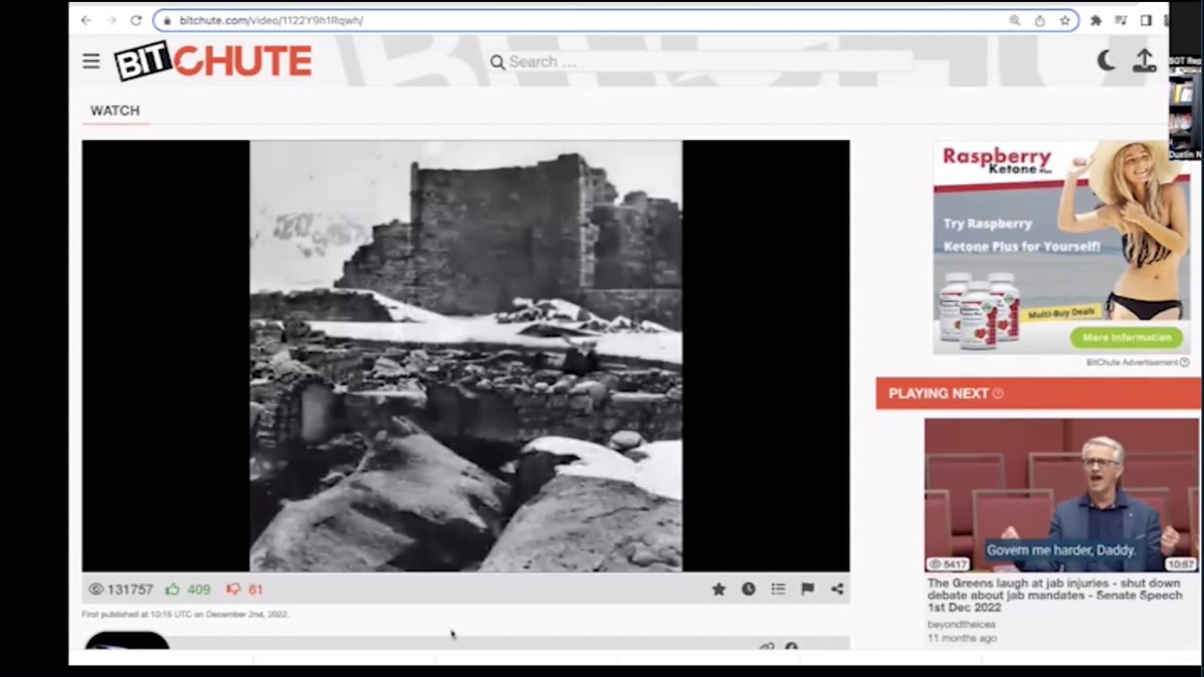This screenshot has width=1204, height=677.
Task: Add video to watch later clock
Action: click(748, 589)
